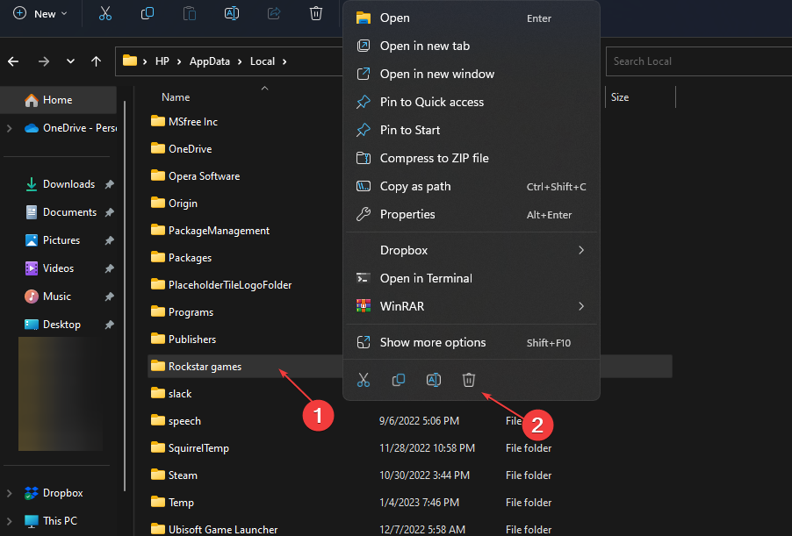
Task: Click the chevron after AppData in the address bar
Action: click(x=240, y=61)
